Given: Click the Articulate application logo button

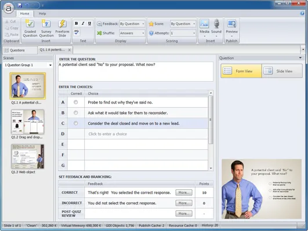Looking at the screenshot, I should coord(9,8).
